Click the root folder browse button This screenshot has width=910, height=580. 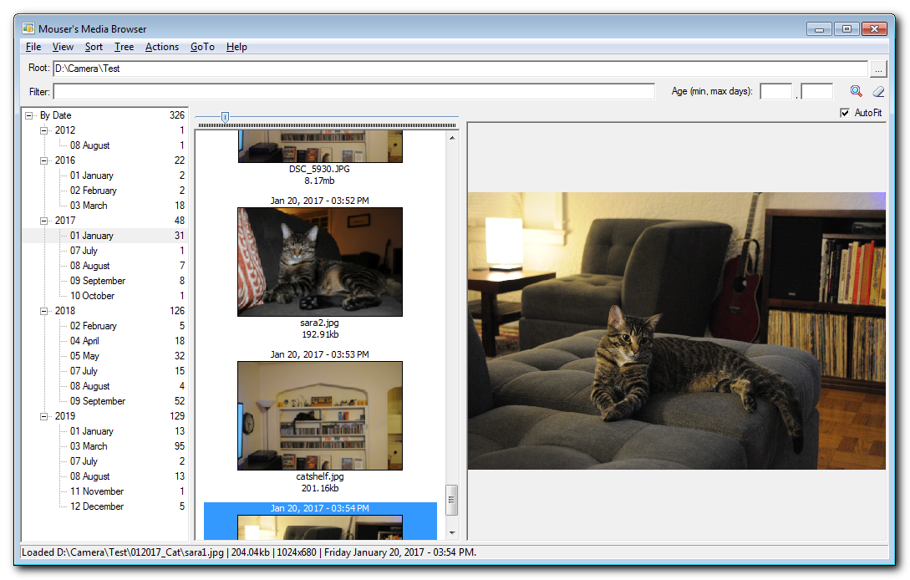click(x=878, y=69)
